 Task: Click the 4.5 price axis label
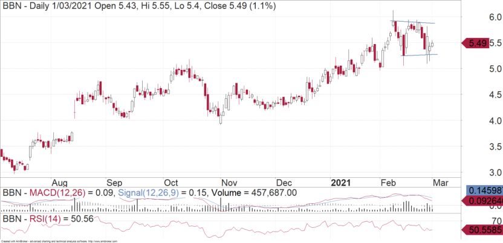tap(494, 95)
